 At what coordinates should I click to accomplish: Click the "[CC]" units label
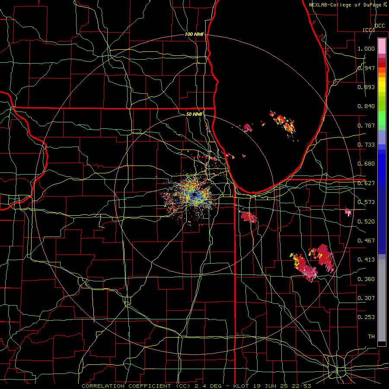click(x=369, y=30)
